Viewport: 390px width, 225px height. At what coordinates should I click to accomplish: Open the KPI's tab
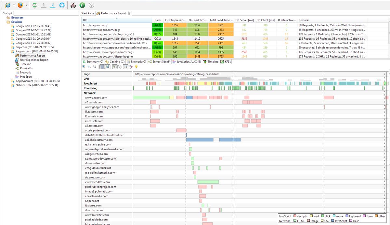(226, 61)
